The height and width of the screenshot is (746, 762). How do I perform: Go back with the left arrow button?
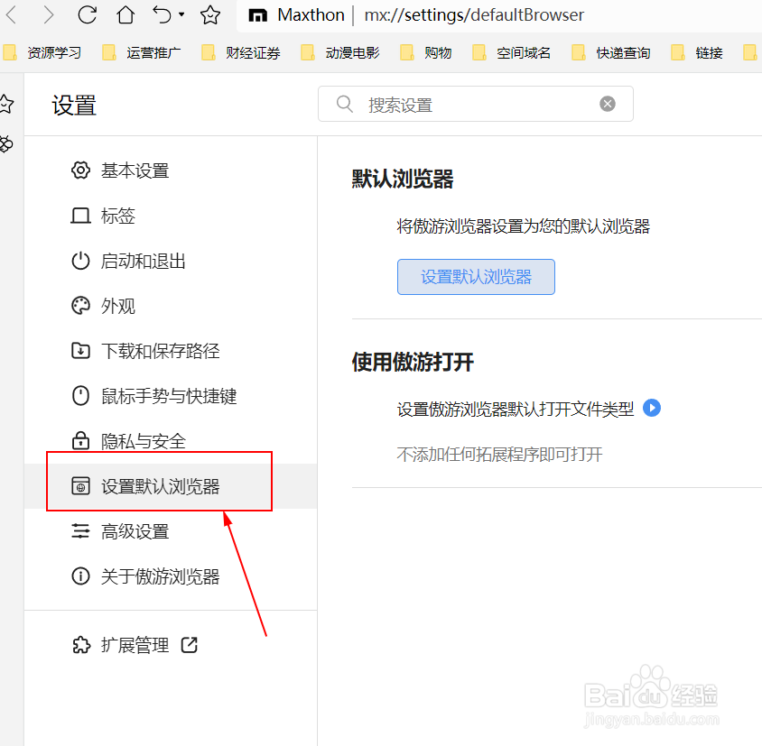[11, 15]
